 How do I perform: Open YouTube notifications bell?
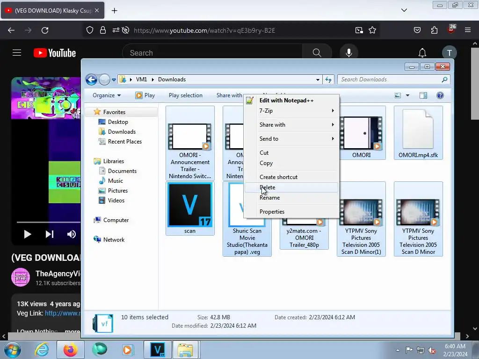pyautogui.click(x=422, y=53)
